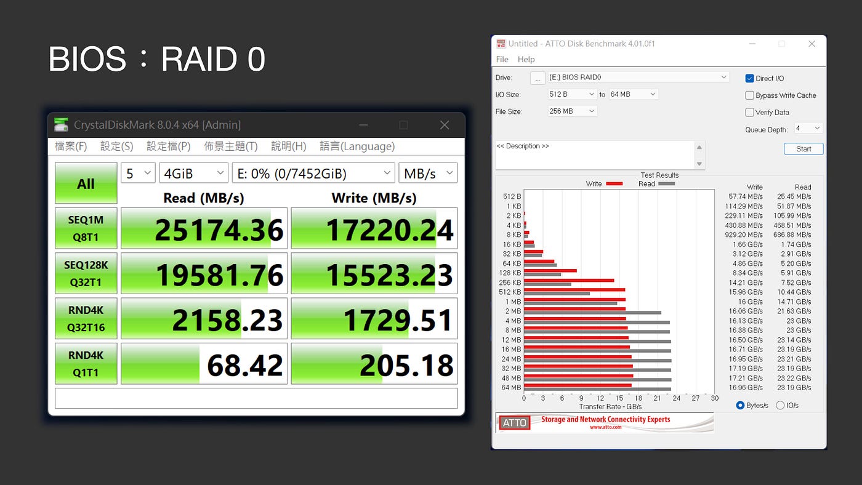The width and height of the screenshot is (862, 485).
Task: Open the drive dropdown E: 0% (0/7452GiB)
Action: [313, 173]
